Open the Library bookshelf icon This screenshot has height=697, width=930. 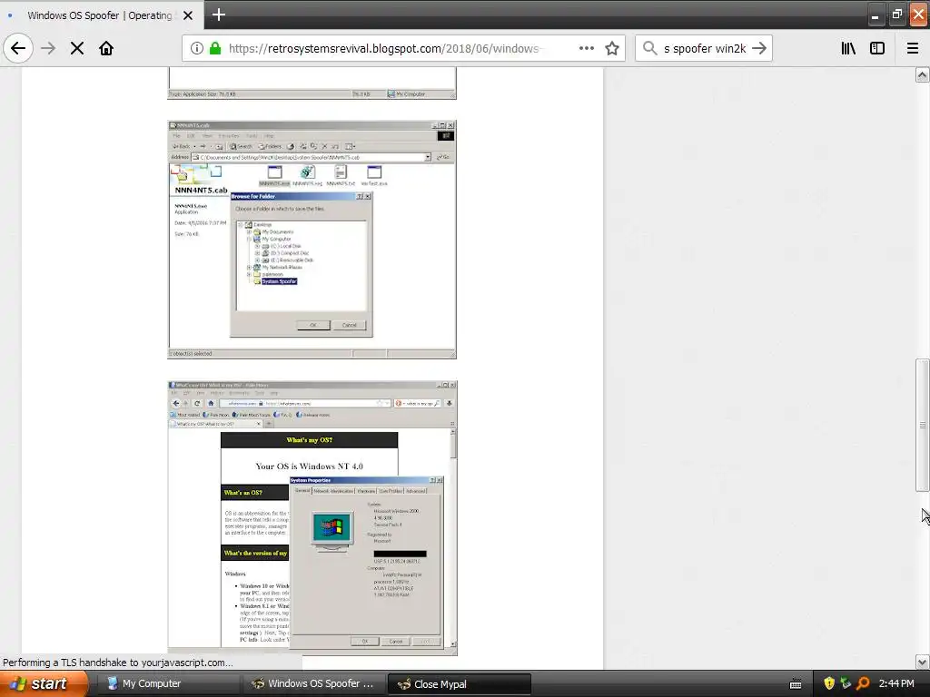coord(848,48)
